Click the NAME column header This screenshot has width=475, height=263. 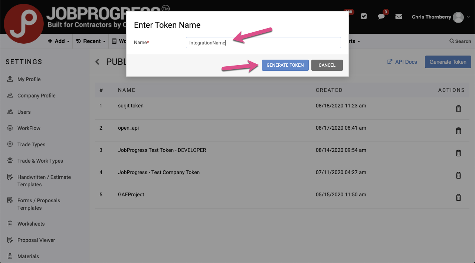[127, 90]
